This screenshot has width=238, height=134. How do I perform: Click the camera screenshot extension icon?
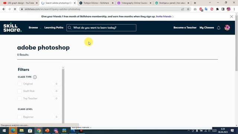click(195, 9)
